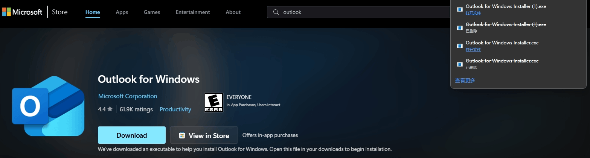Screen dimensions: 590x158
Task: Click the deleted Installer.exe file icon
Action: click(459, 64)
